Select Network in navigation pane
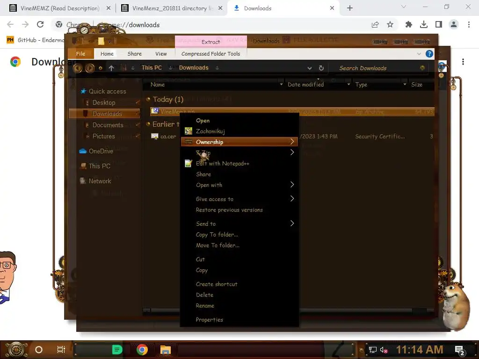Screen dimensions: 479x359 (x=100, y=181)
